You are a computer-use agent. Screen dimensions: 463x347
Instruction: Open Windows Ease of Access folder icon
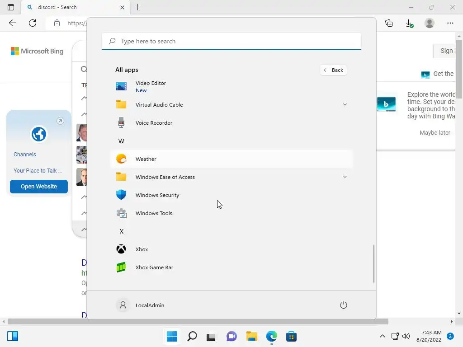pos(121,177)
